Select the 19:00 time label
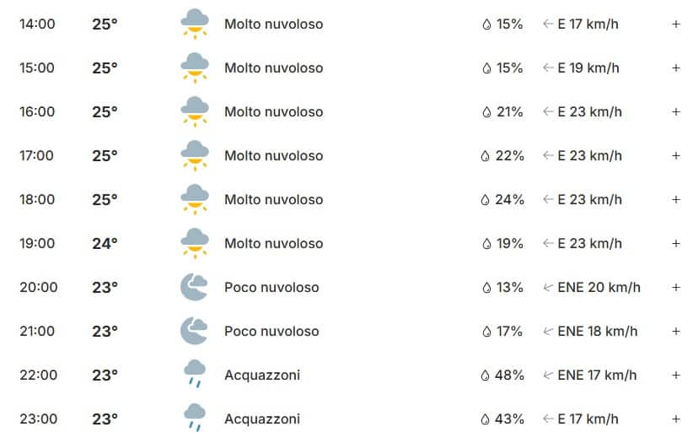The width and height of the screenshot is (693, 438). coord(37,244)
